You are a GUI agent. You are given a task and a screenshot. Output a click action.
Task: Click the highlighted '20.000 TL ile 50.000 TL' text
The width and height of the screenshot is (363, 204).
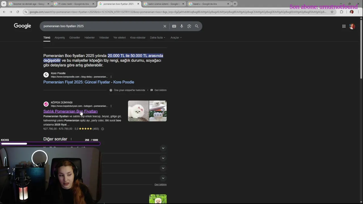click(135, 56)
